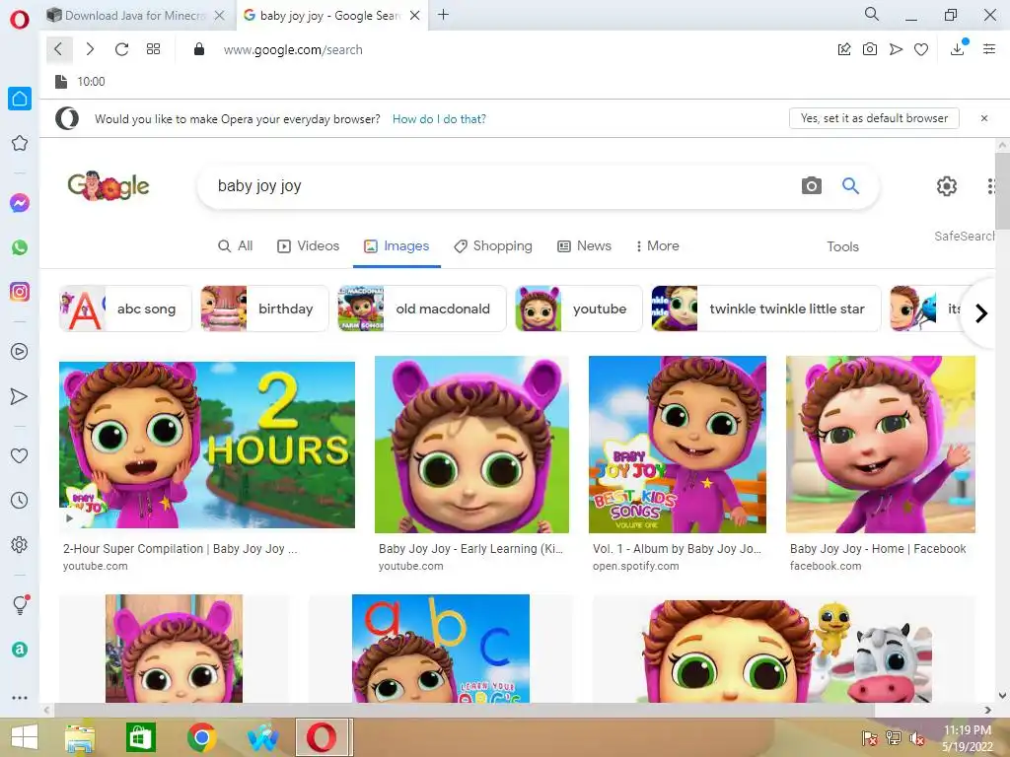
Task: Open Baby Joy Joy Facebook image
Action: 881,445
